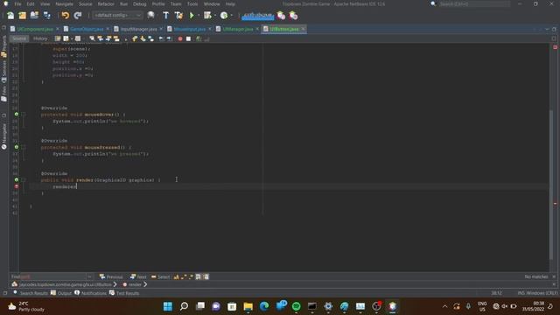Click the override glyph beside mouseHover

[x=17, y=115]
